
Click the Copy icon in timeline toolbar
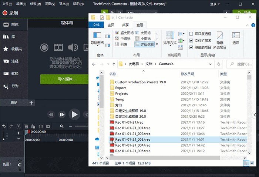26,127
